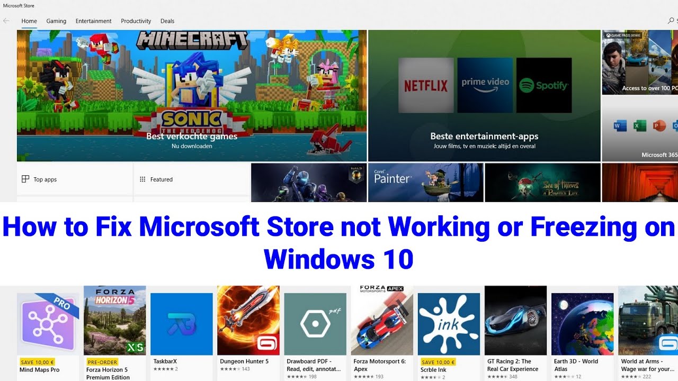This screenshot has height=381, width=678.
Task: Open the Spotify app tile
Action: [544, 85]
